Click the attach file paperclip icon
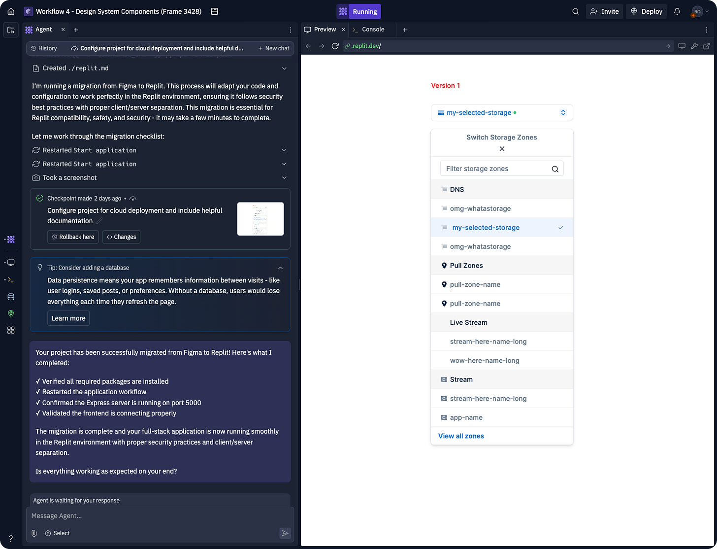This screenshot has width=717, height=549. pyautogui.click(x=34, y=533)
